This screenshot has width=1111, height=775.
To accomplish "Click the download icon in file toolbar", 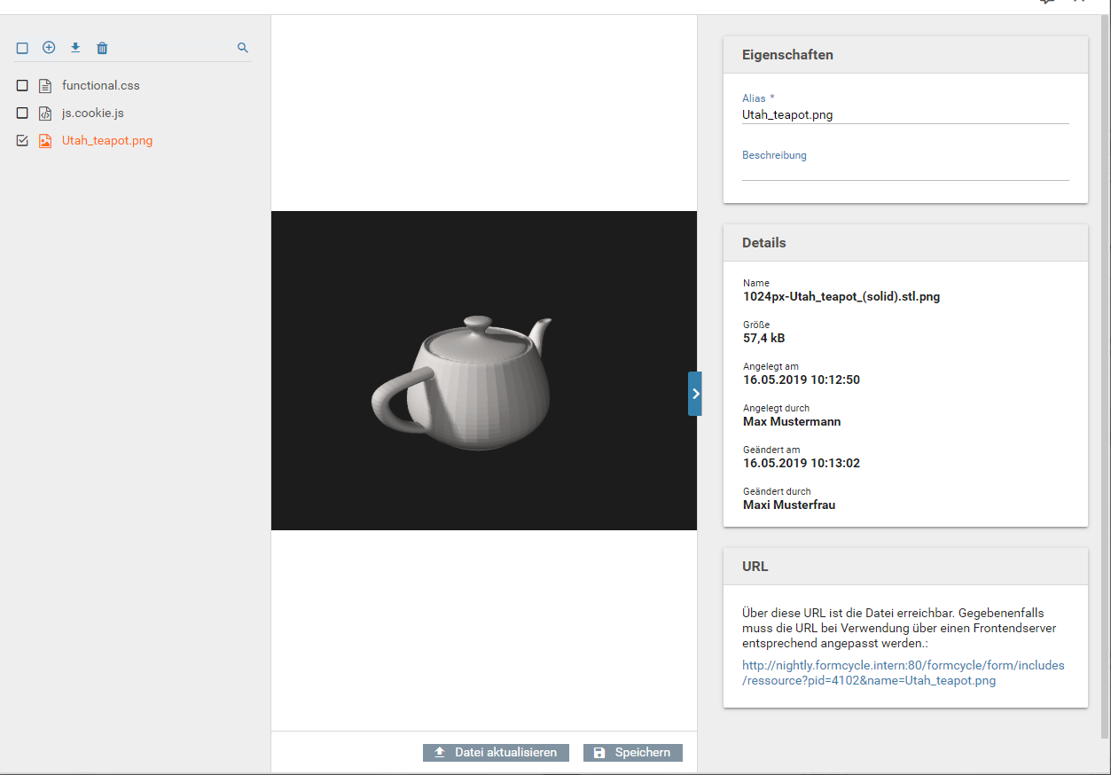I will click(75, 48).
